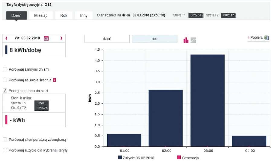Select the dzień zone button

pyautogui.click(x=107, y=39)
